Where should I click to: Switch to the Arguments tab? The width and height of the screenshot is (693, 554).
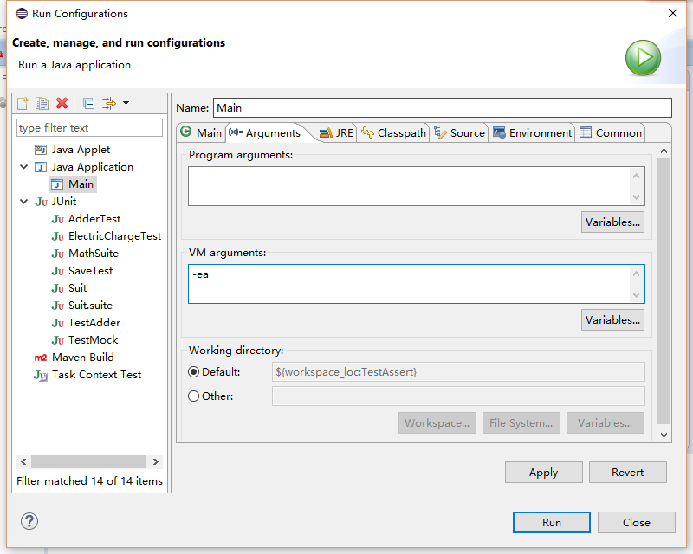[x=264, y=133]
